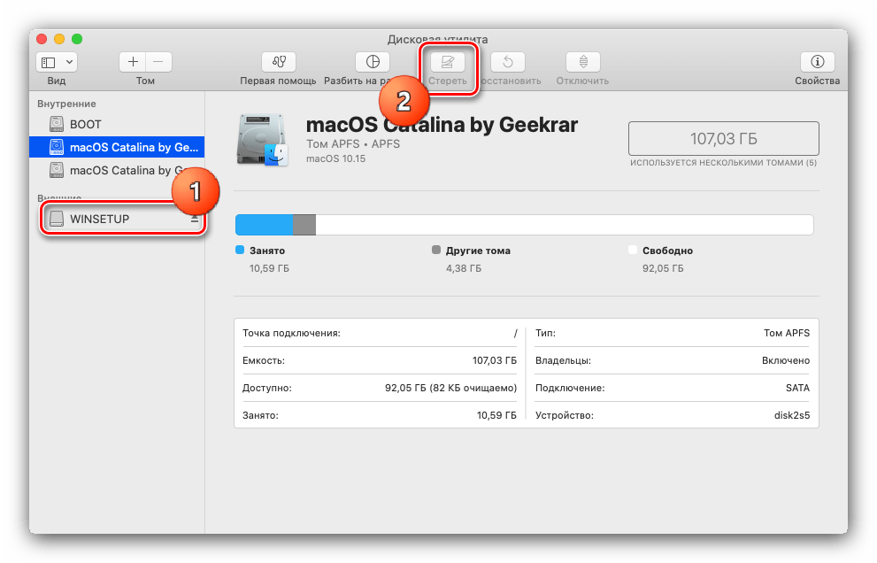Select the highlighted macOS Catalina by Ge... volume
The image size is (877, 563).
pos(117,147)
